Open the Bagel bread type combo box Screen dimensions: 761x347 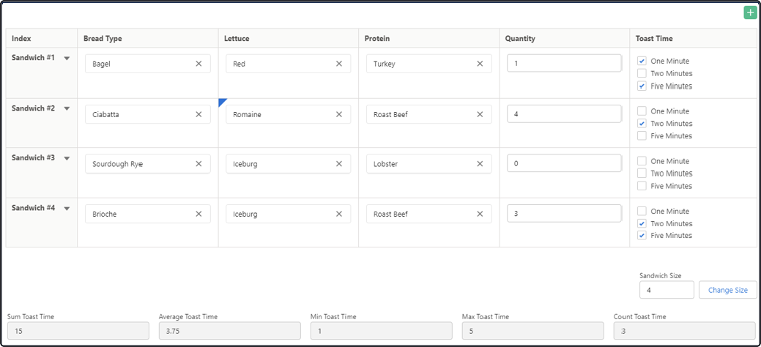147,64
